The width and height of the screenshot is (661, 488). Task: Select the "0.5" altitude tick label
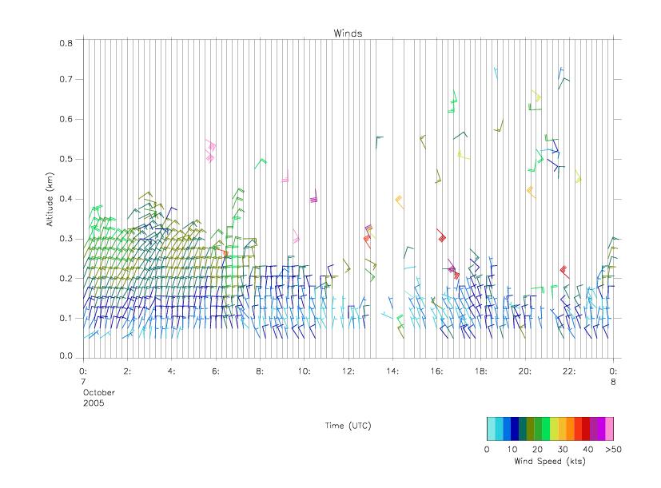coord(66,159)
